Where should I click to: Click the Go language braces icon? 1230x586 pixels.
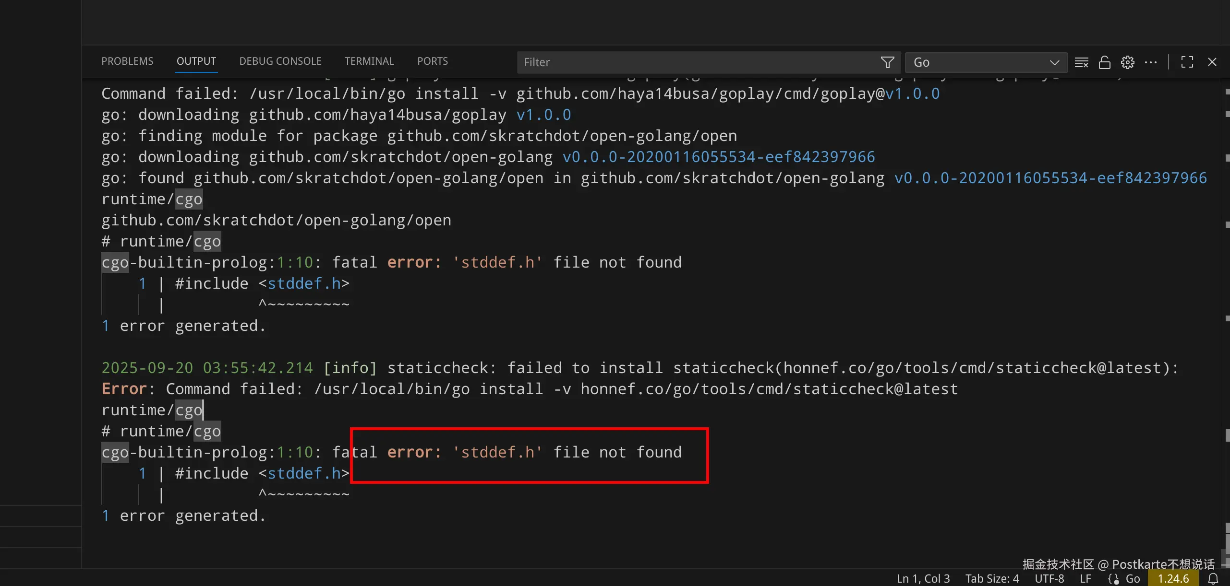point(1113,578)
